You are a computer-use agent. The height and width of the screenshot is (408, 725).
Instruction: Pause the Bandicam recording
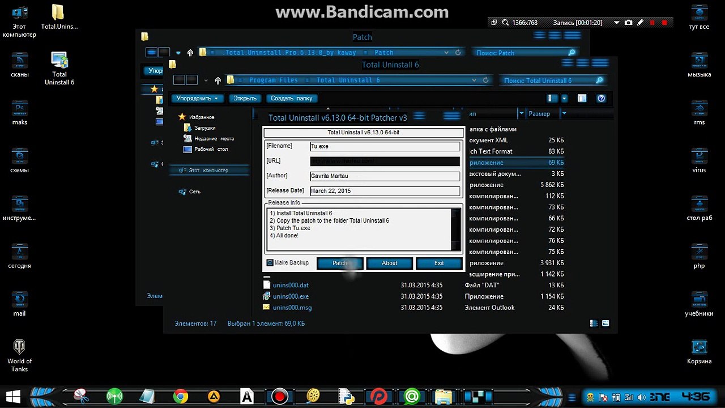(x=652, y=23)
